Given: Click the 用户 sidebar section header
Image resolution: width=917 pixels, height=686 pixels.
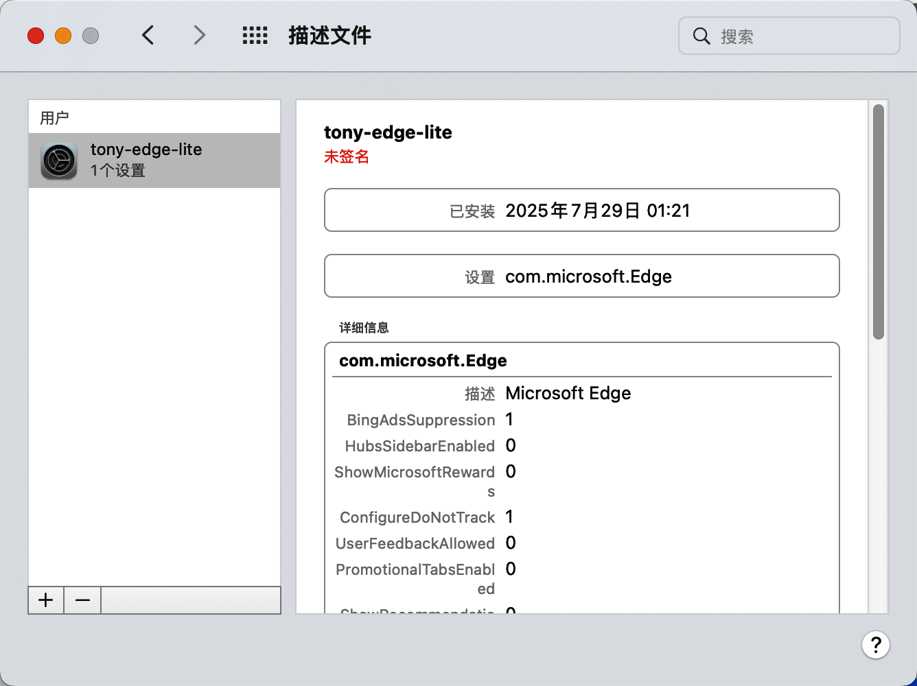Looking at the screenshot, I should pos(55,118).
